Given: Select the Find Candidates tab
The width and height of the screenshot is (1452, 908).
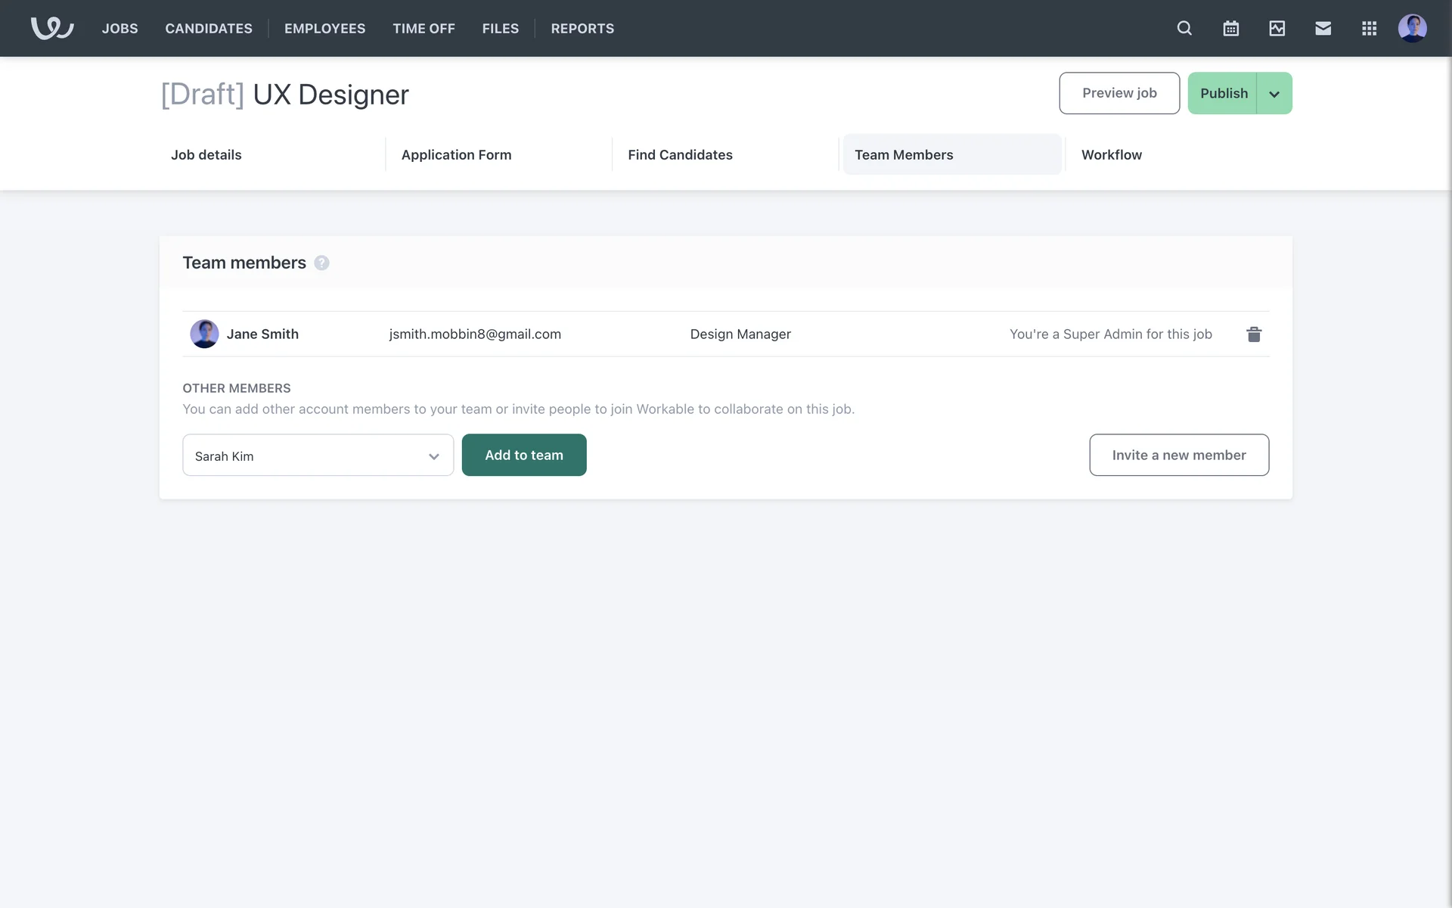Looking at the screenshot, I should click(x=680, y=154).
